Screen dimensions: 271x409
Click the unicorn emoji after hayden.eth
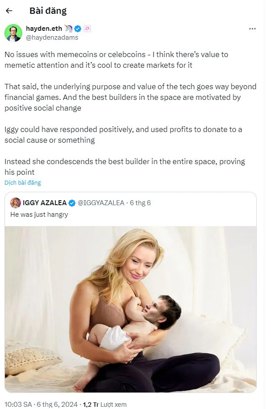click(x=68, y=29)
